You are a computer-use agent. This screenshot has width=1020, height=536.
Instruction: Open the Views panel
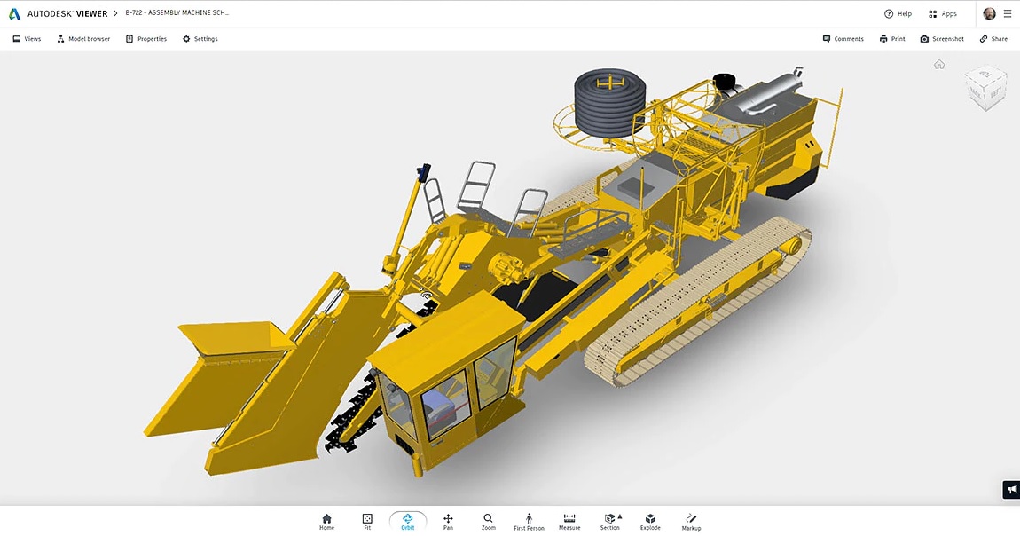(x=27, y=39)
